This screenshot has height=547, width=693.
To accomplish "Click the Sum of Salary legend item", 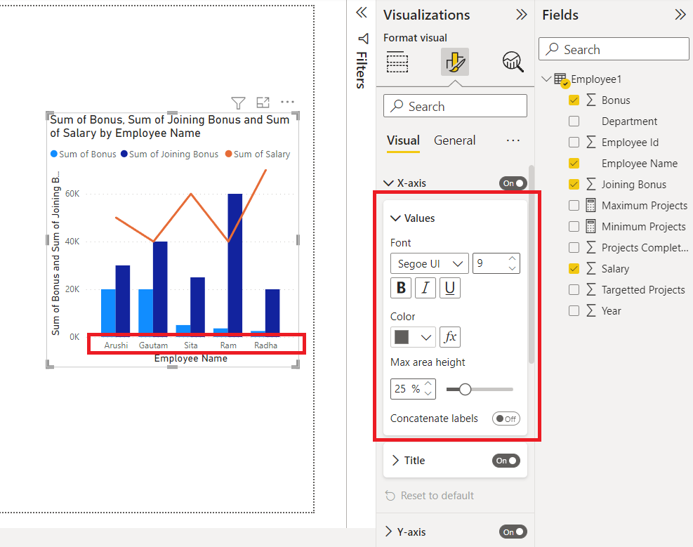I will click(x=258, y=154).
